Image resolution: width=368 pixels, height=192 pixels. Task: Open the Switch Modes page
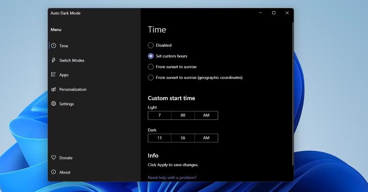click(72, 61)
